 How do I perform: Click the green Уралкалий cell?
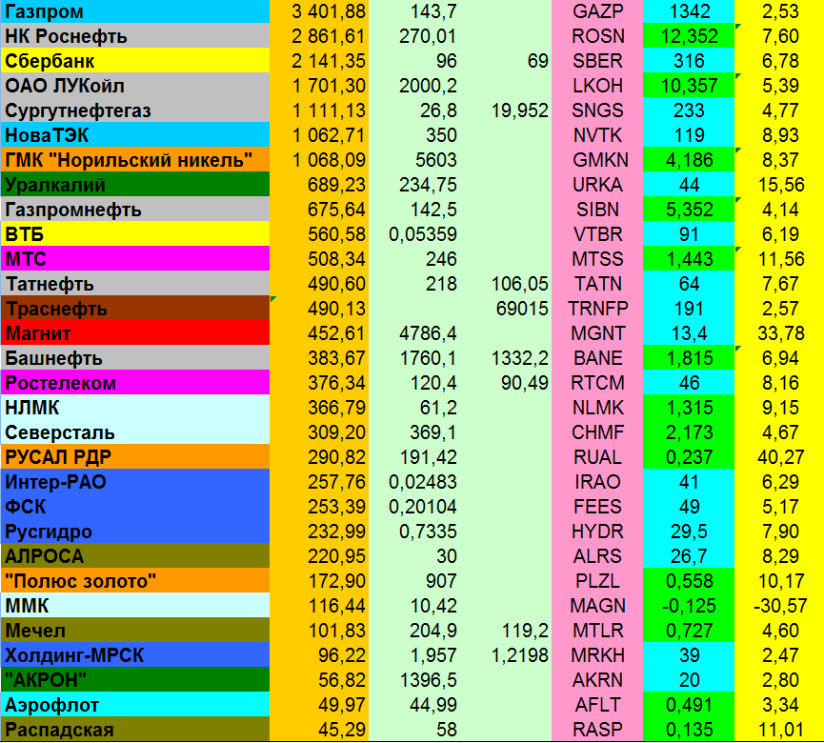click(x=135, y=185)
